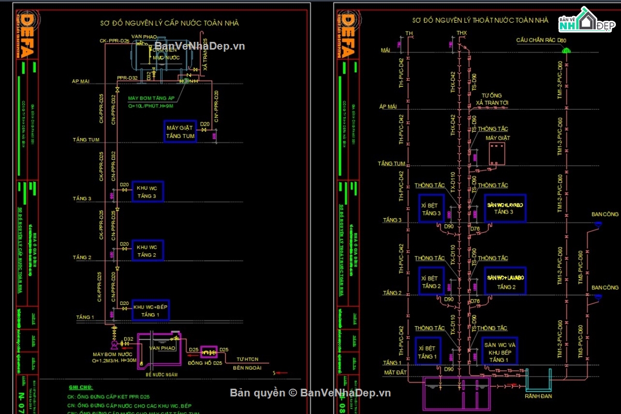
Task: Select the green roof trash guard symbol
Action: (x=567, y=50)
